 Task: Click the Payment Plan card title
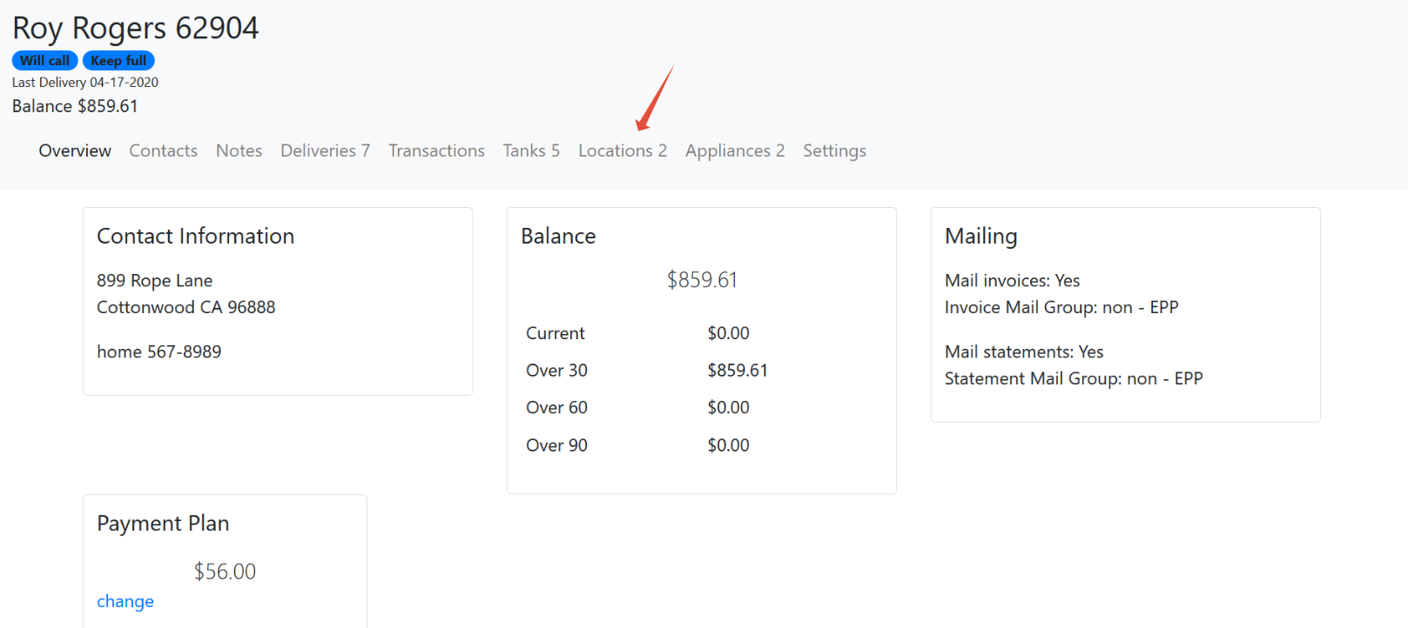click(x=163, y=523)
